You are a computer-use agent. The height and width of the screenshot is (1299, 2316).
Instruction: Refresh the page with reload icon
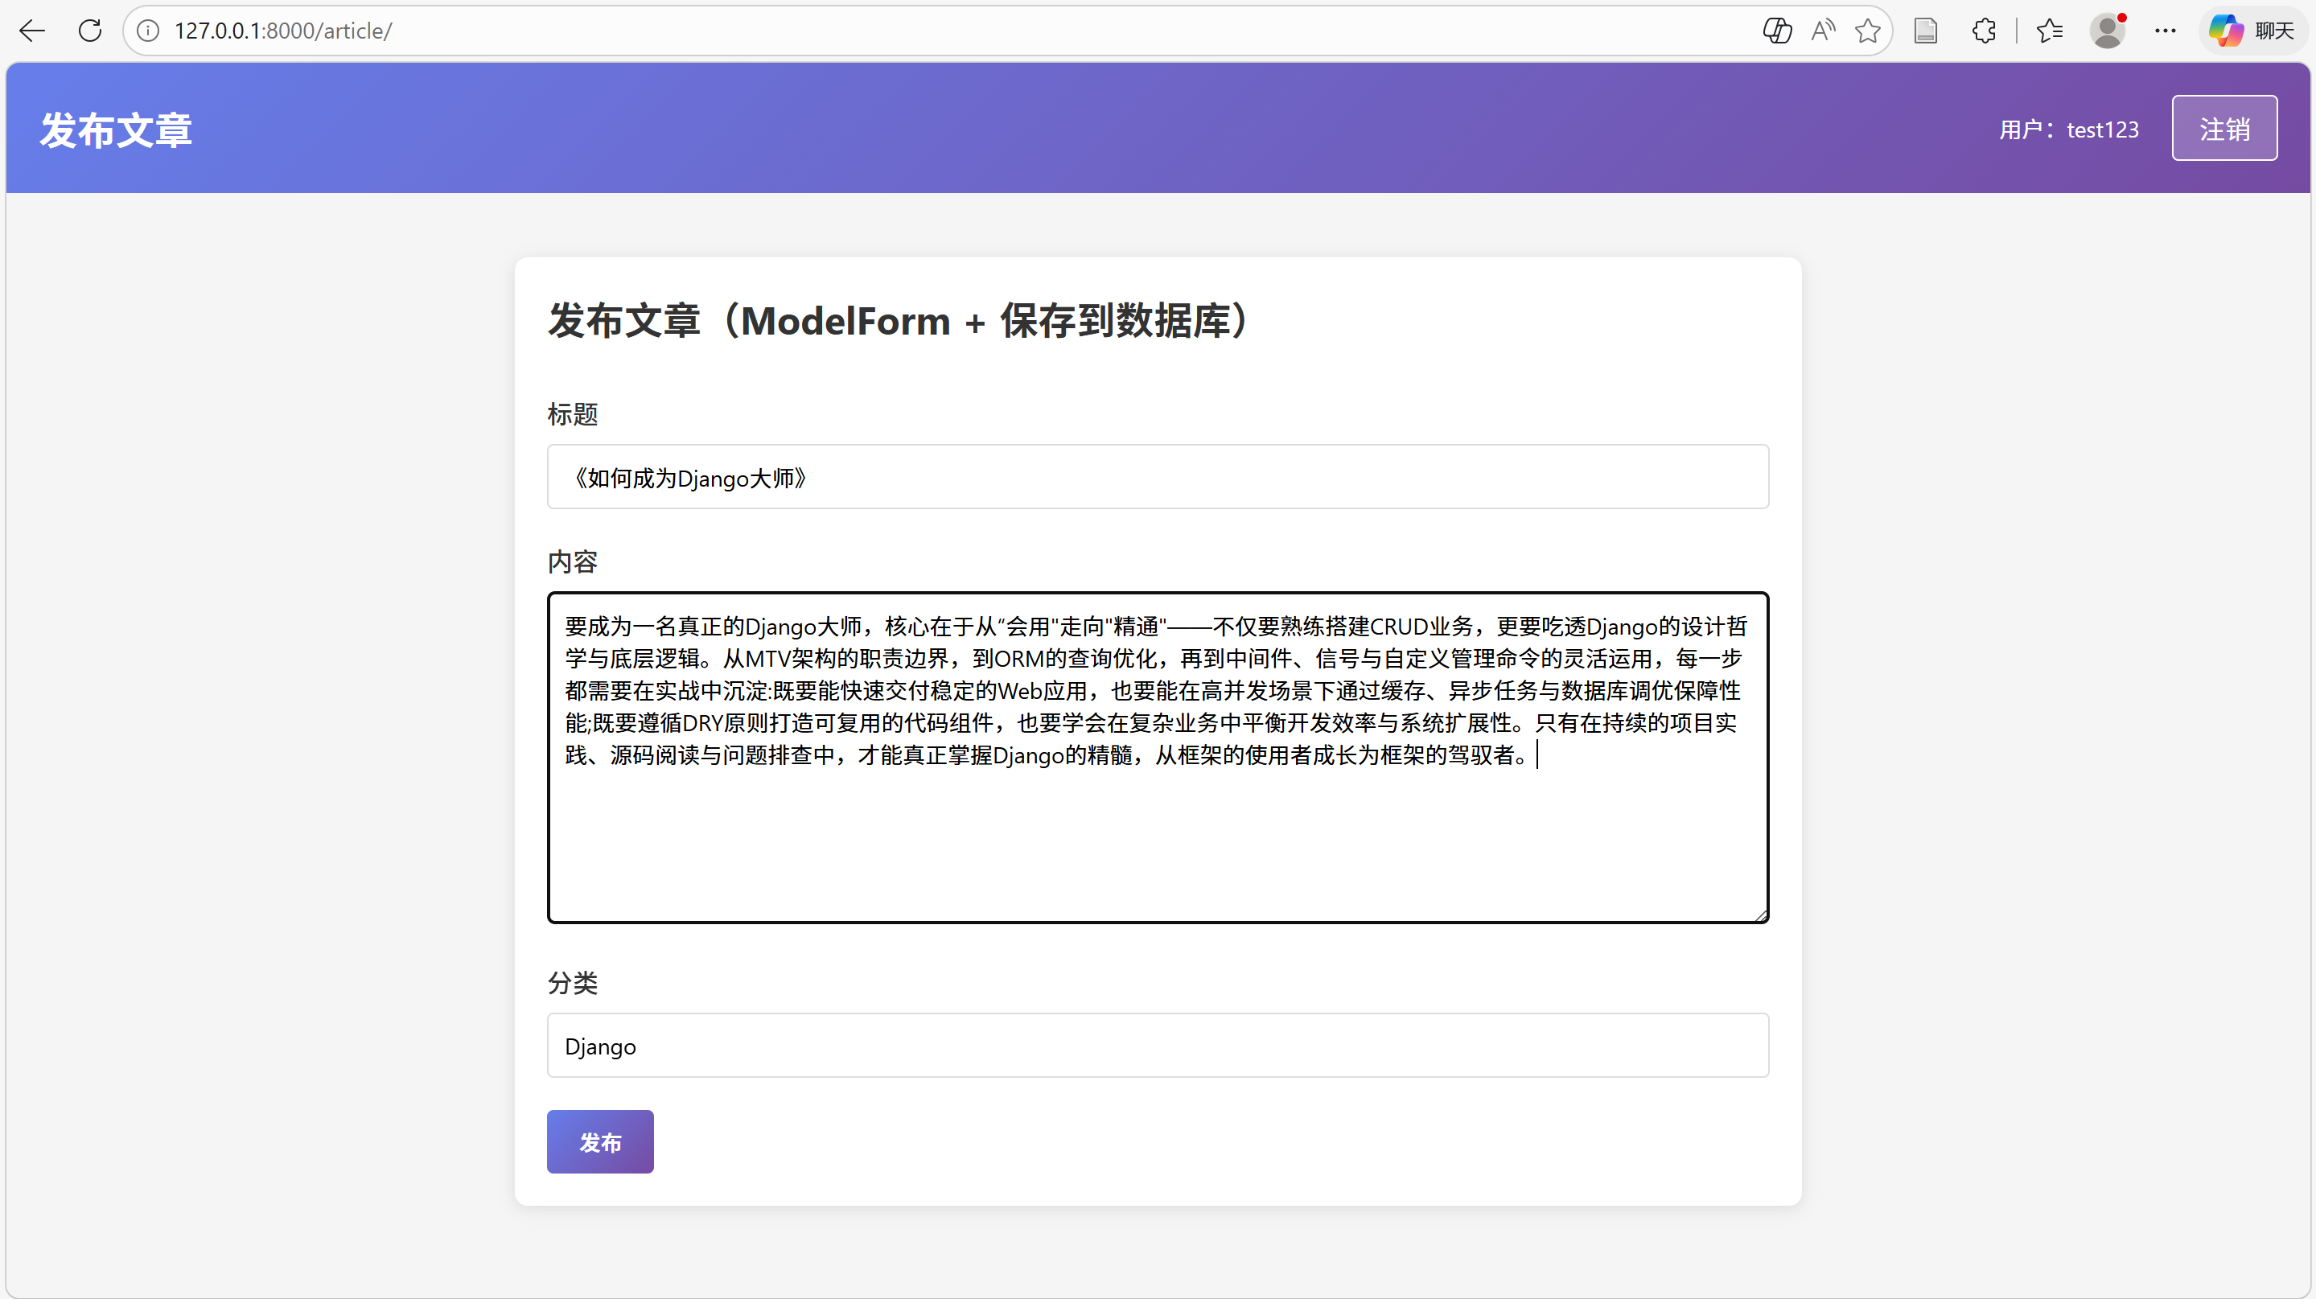[x=90, y=31]
